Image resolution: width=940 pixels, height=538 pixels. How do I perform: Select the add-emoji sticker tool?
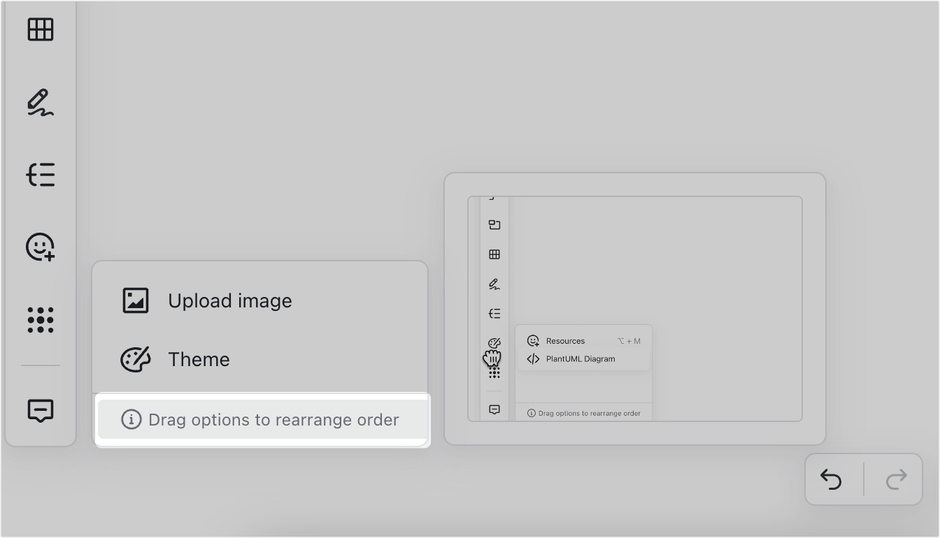coord(41,247)
